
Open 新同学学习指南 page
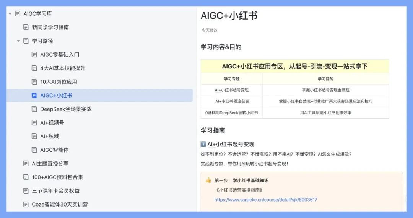pyautogui.click(x=50, y=27)
